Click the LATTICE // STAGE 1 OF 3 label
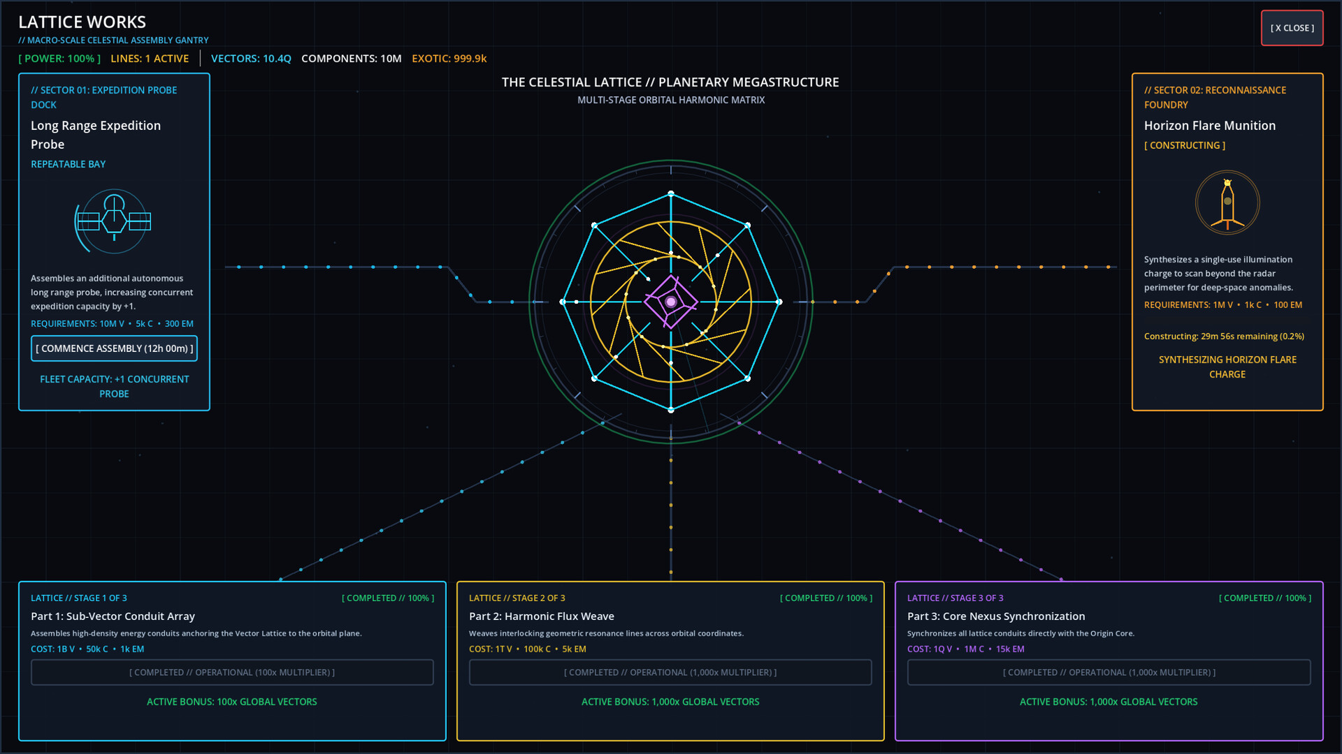This screenshot has width=1342, height=754. pyautogui.click(x=79, y=598)
